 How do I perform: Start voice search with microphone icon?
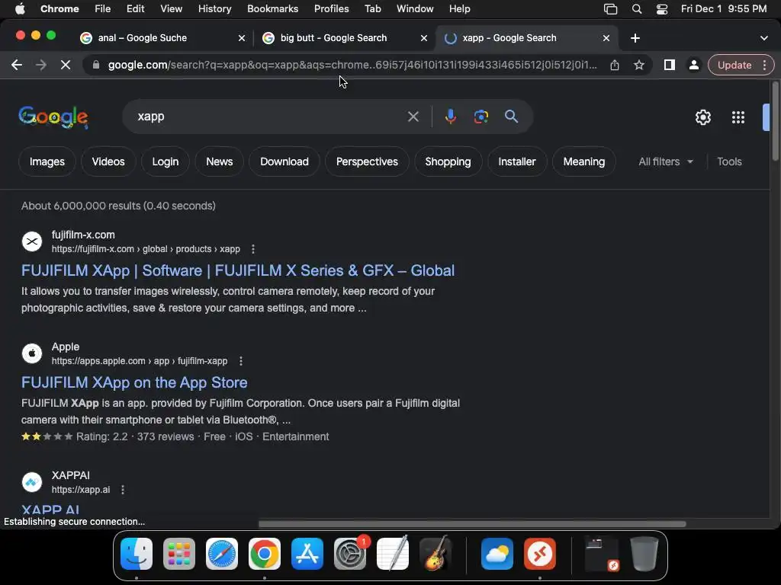pos(450,117)
